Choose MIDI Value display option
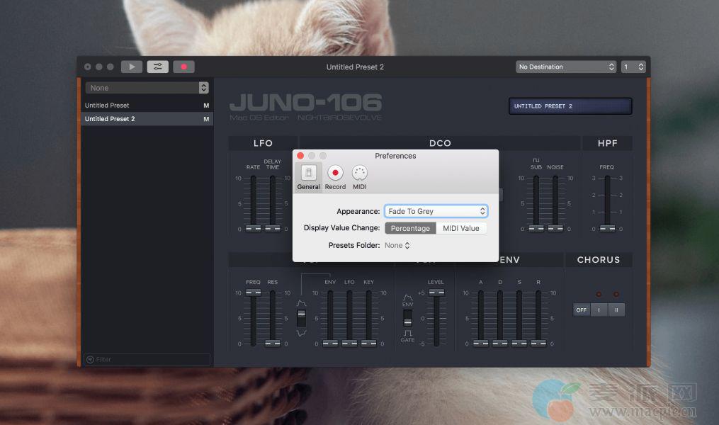Image resolution: width=719 pixels, height=425 pixels. (461, 228)
